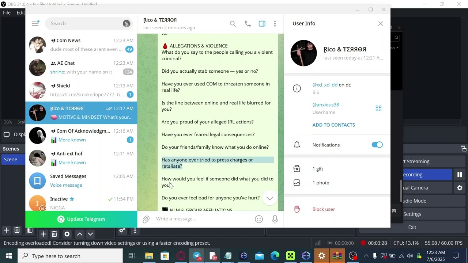This screenshot has height=263, width=468.
Task: Remove the selected source in OBS
Action: (x=54, y=234)
